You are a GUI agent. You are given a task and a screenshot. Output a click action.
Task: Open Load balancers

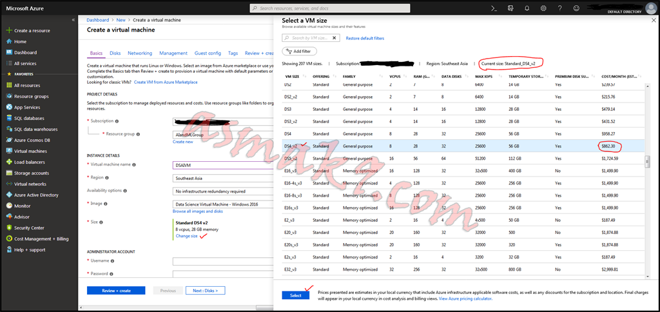[x=30, y=162]
